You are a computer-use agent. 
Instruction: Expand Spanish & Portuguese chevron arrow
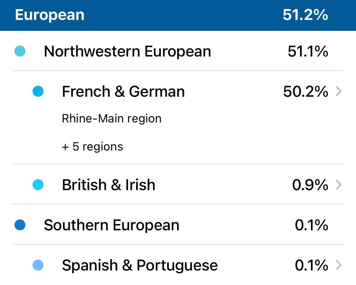coord(339,265)
